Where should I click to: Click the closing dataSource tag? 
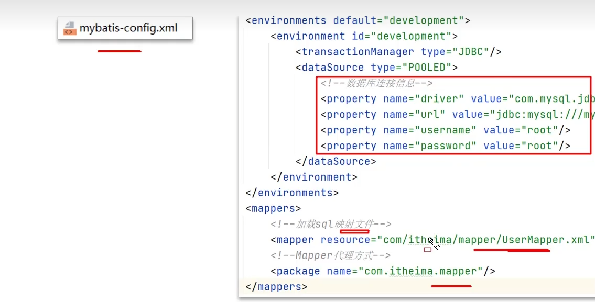(336, 162)
